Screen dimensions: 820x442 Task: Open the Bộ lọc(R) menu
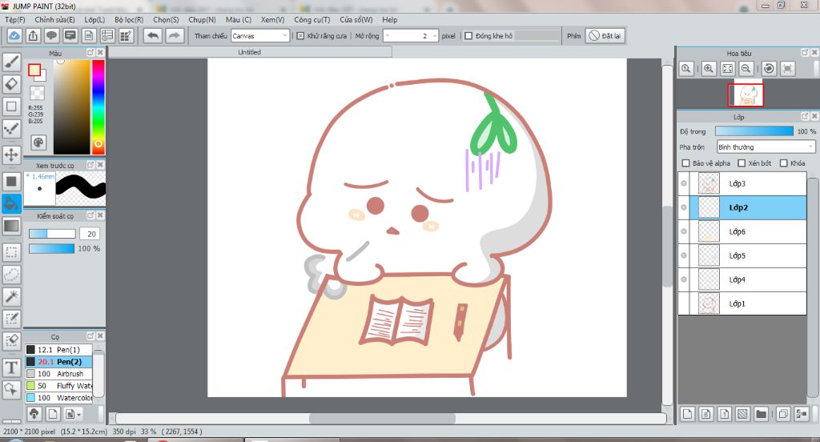click(x=129, y=20)
